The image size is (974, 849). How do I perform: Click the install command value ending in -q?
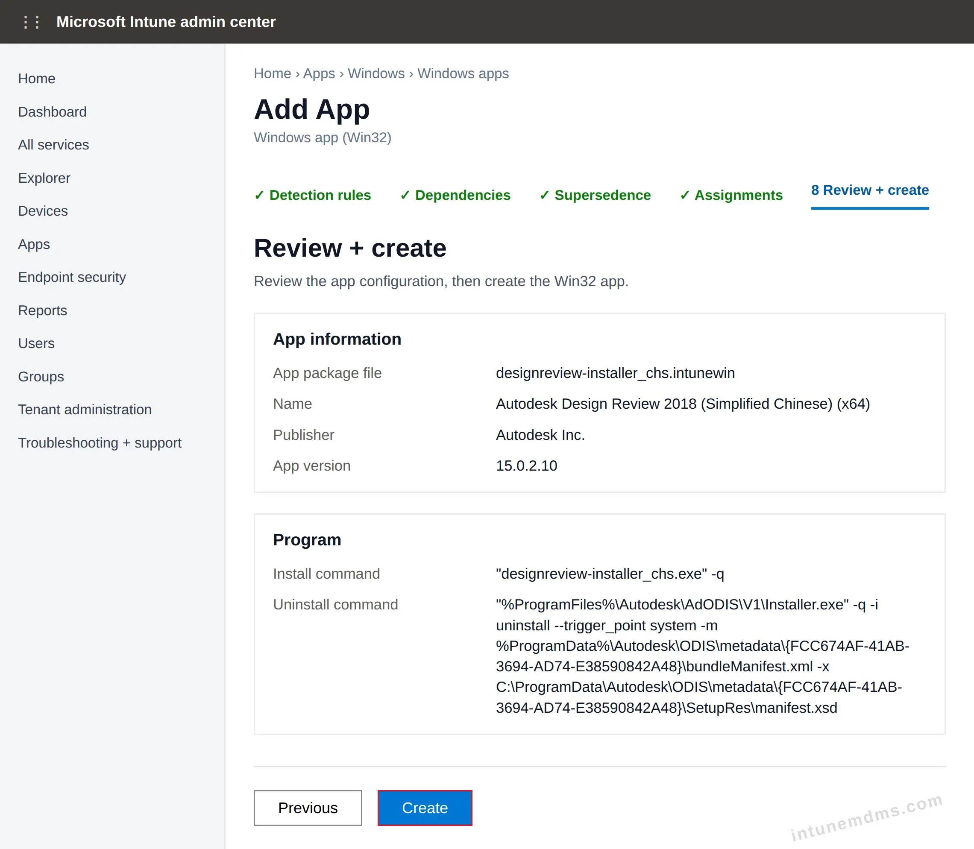610,574
